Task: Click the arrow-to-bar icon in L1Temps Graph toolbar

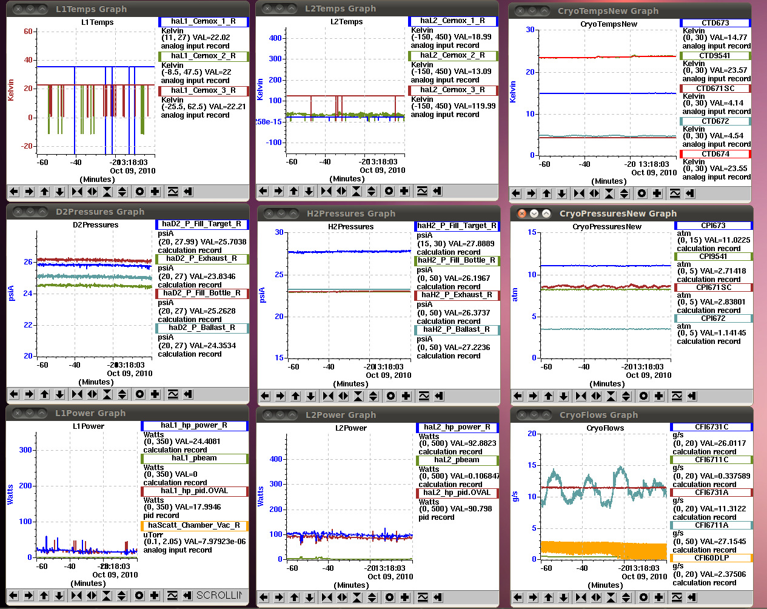Action: (x=188, y=192)
